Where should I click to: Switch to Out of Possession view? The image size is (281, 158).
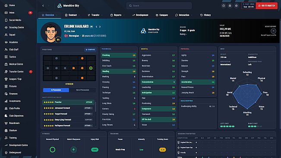82,90
